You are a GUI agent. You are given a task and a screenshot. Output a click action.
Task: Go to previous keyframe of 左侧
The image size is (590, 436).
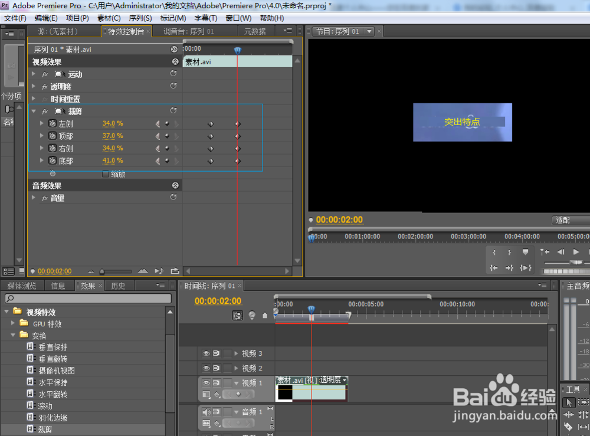[158, 123]
